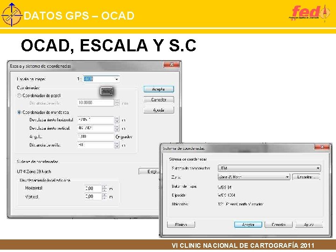Click the Desplazamiento horizontal input field

click(96, 120)
